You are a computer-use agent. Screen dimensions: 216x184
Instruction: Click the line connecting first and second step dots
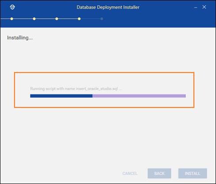(23, 19)
